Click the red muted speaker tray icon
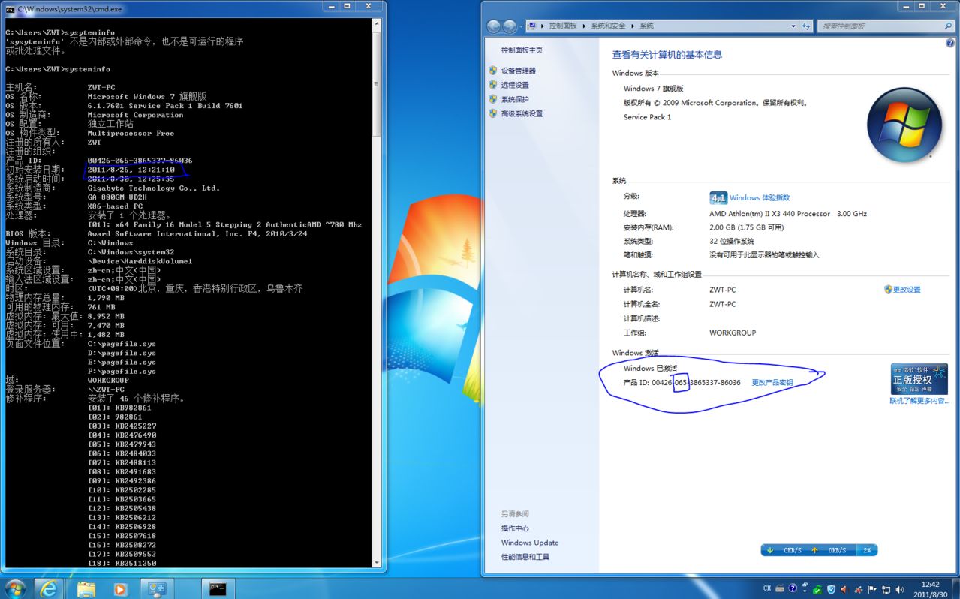This screenshot has height=599, width=960. (x=844, y=589)
